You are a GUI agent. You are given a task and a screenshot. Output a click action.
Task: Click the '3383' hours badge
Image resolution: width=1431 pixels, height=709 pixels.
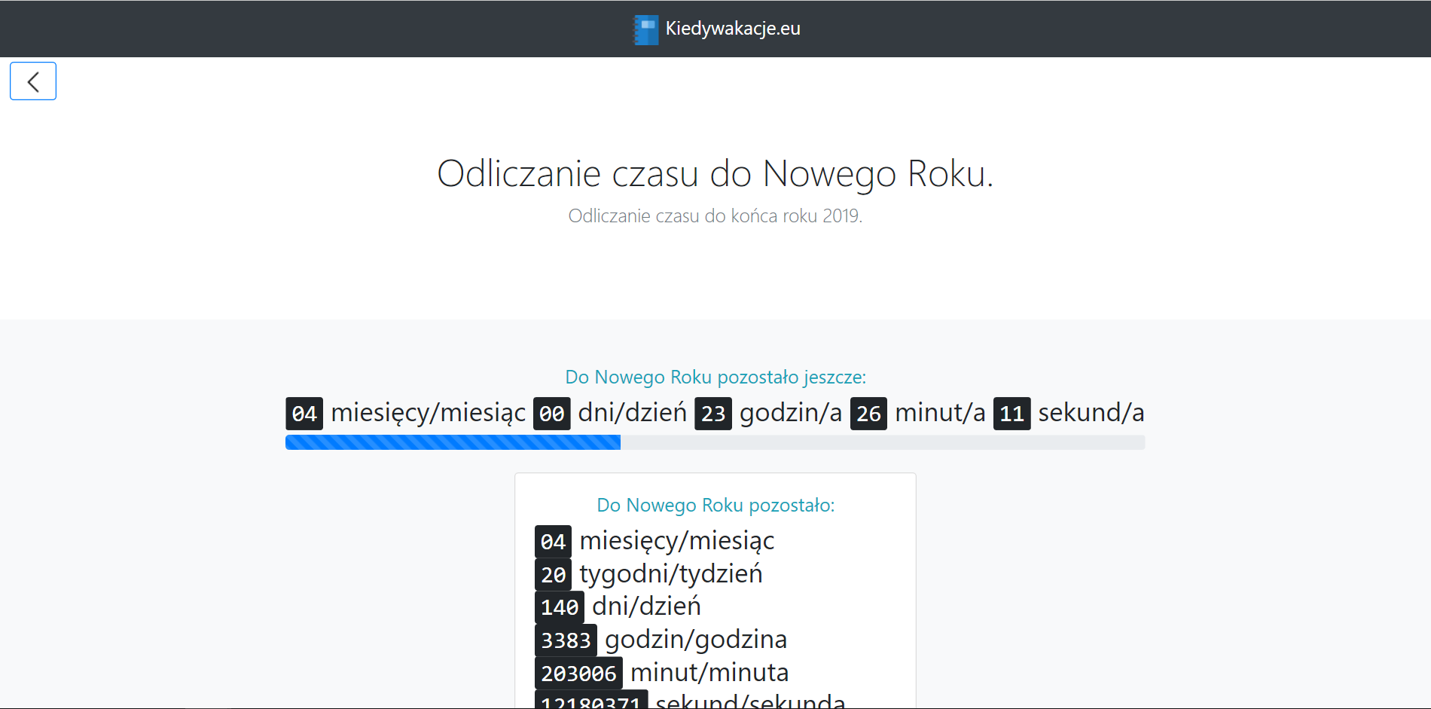[566, 640]
